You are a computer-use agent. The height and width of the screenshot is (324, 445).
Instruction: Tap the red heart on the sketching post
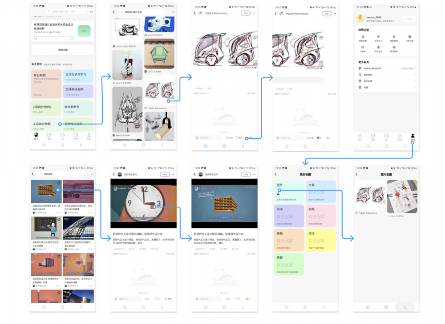[x=318, y=138]
